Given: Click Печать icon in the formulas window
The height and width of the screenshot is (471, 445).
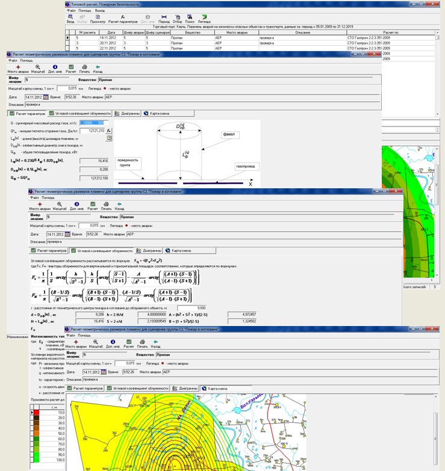Looking at the screenshot, I should click(106, 206).
